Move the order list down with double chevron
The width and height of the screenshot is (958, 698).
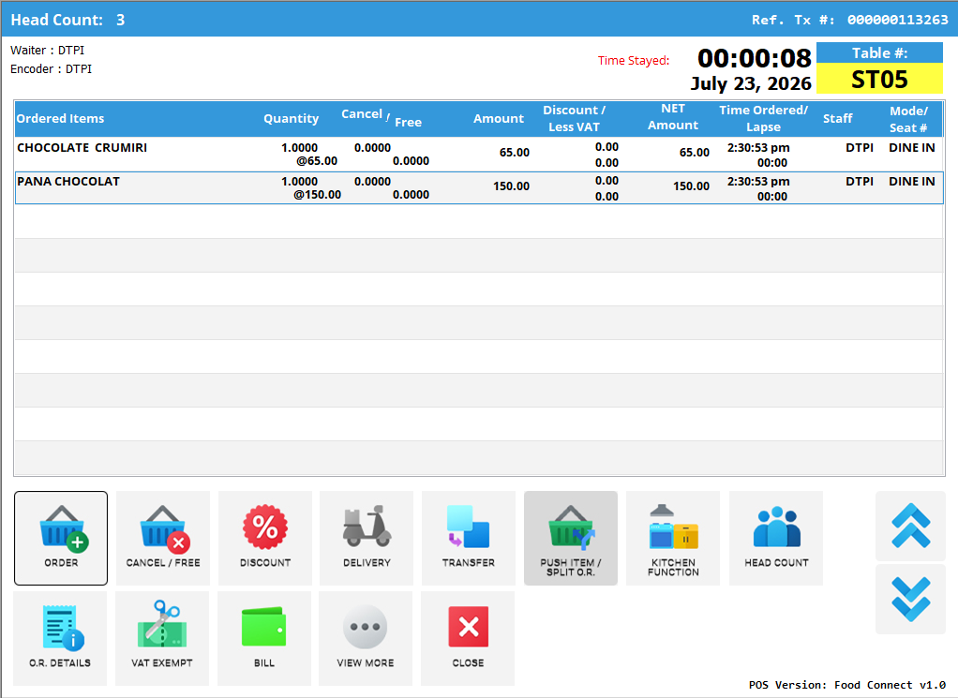[910, 599]
